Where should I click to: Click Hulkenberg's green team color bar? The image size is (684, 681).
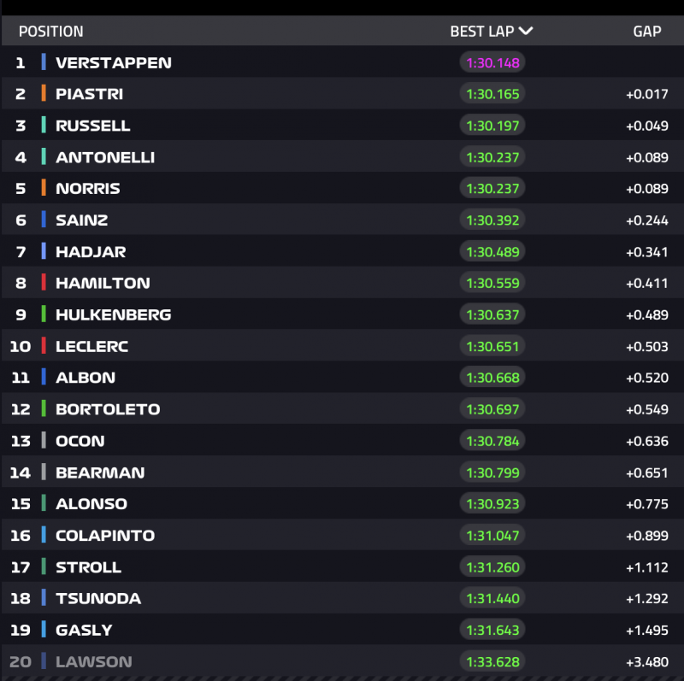(44, 314)
